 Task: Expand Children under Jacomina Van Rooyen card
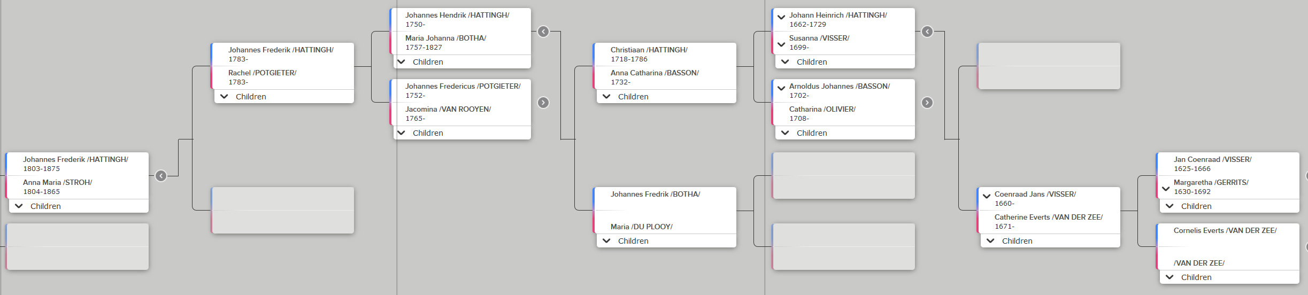[462, 133]
